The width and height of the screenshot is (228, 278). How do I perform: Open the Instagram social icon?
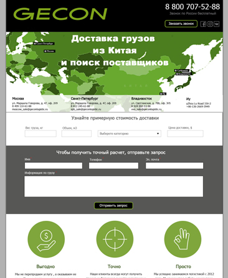click(210, 24)
